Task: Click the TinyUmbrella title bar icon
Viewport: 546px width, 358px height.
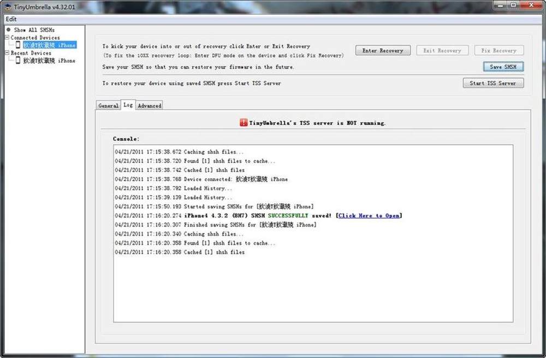Action: (x=8, y=7)
